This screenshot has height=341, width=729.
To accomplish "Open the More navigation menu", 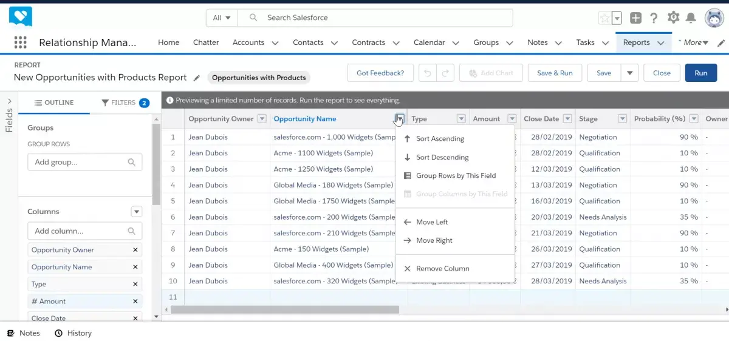I will [696, 42].
